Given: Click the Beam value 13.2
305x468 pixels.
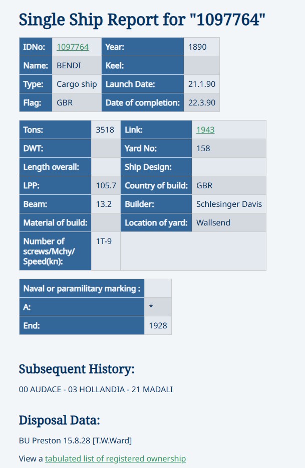Looking at the screenshot, I should pos(104,204).
